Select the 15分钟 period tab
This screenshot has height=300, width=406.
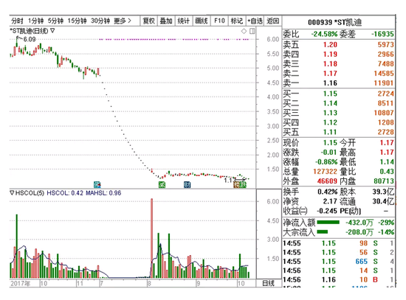[x=78, y=21]
